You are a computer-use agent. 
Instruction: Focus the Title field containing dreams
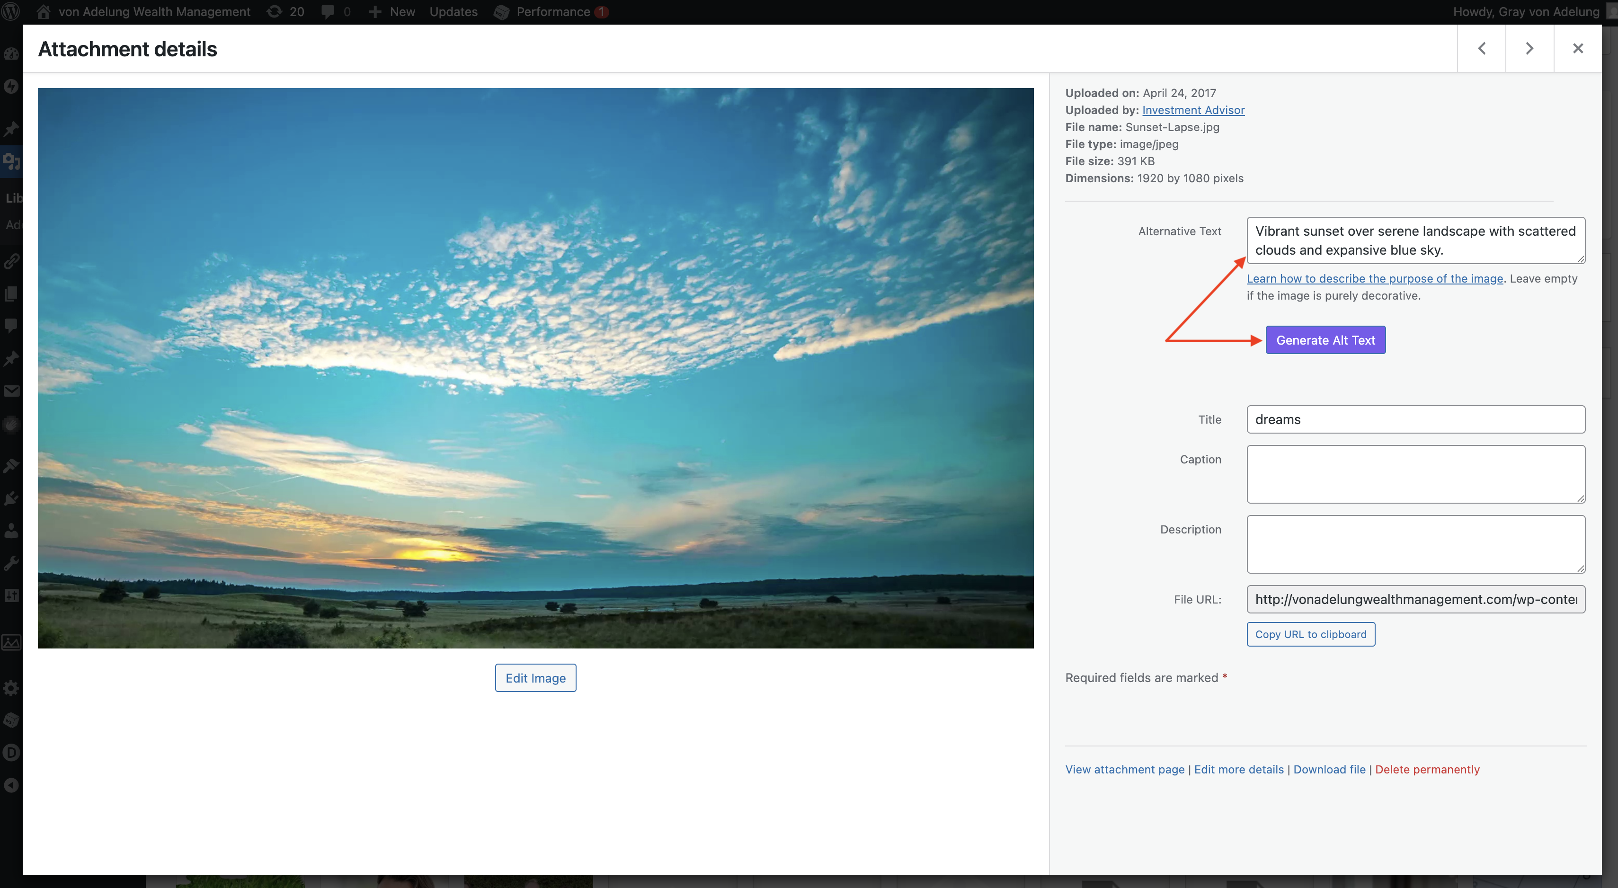(1416, 419)
